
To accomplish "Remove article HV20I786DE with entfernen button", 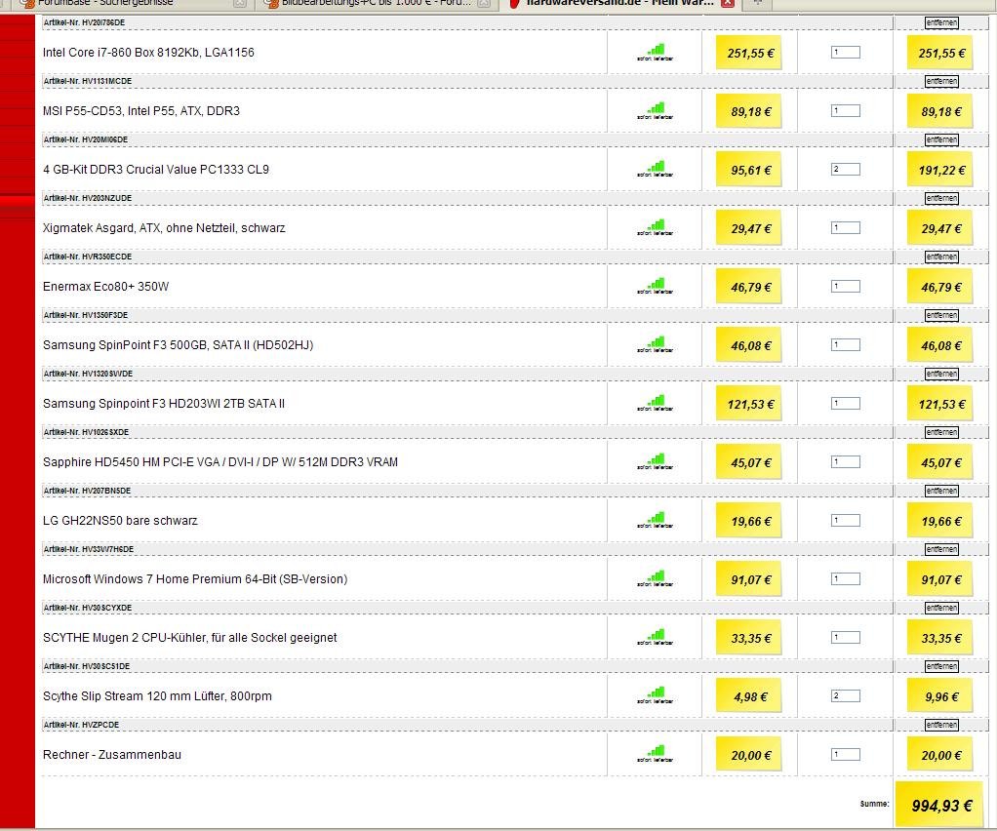I will tap(941, 22).
